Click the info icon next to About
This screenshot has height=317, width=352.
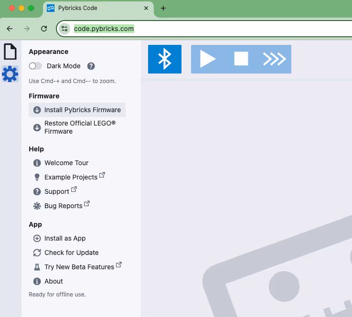click(x=37, y=281)
